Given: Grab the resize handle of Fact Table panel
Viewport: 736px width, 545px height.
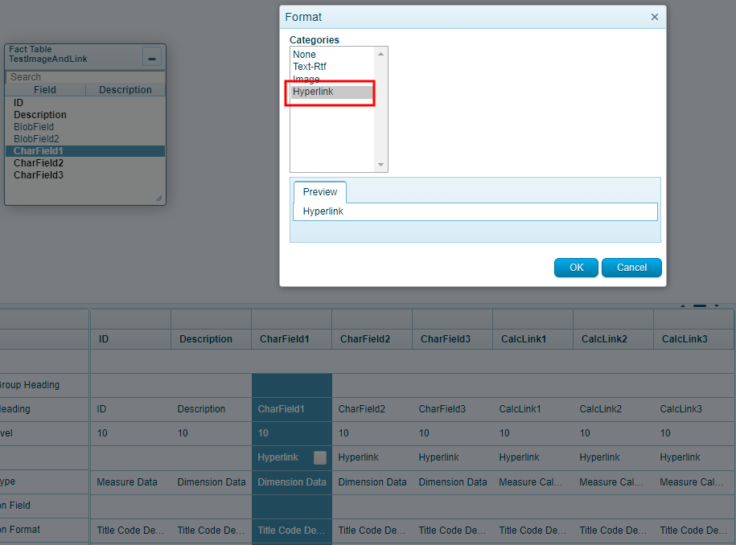Looking at the screenshot, I should pos(158,198).
